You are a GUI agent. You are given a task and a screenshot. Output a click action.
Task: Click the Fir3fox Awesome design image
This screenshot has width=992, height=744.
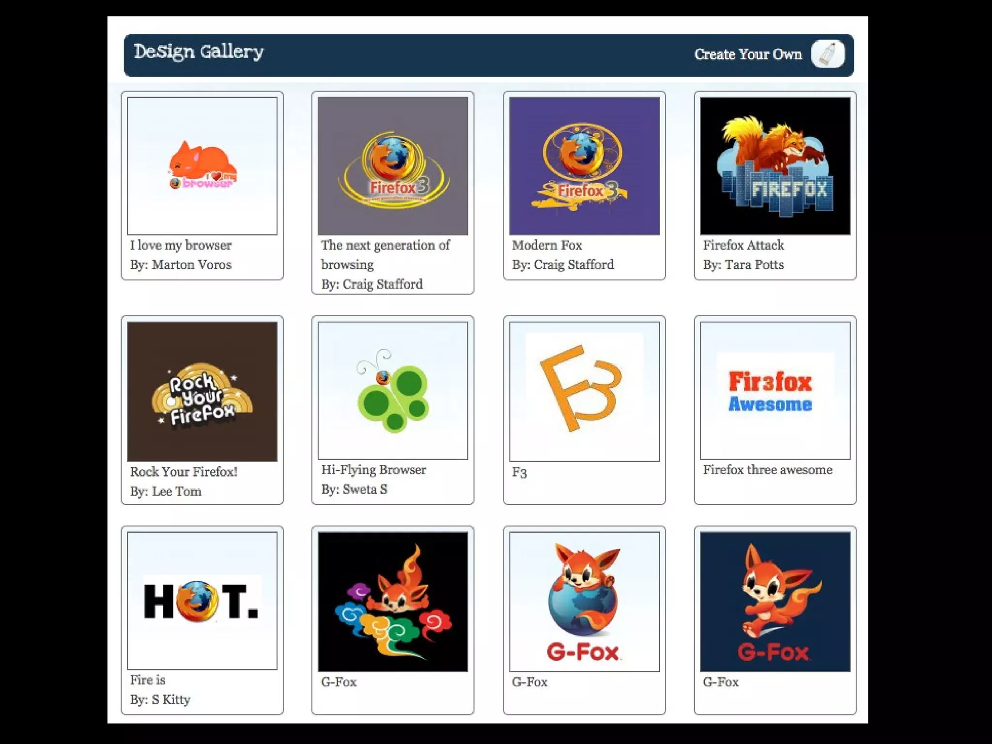pyautogui.click(x=775, y=390)
